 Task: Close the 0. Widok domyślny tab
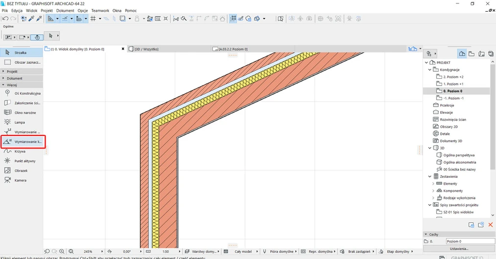pos(123,49)
